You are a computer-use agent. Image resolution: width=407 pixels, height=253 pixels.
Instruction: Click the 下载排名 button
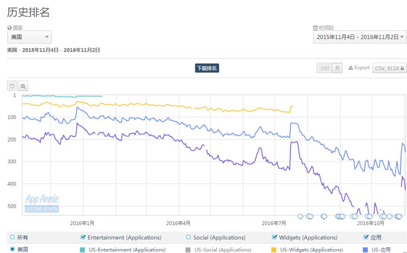click(x=207, y=68)
